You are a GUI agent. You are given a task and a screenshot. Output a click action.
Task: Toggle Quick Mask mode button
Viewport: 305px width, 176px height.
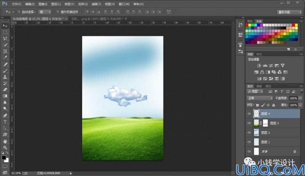tap(5, 167)
